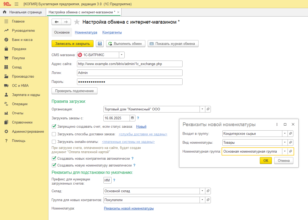Enable Загружать онлайн-оплаты checkbox
This screenshot has height=220, width=308.
(x=54, y=142)
